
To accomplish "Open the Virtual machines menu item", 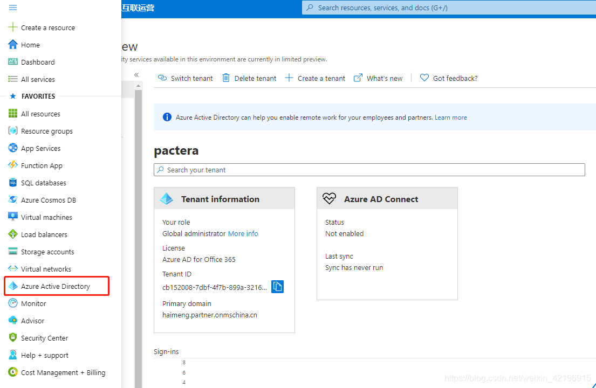I will 46,217.
